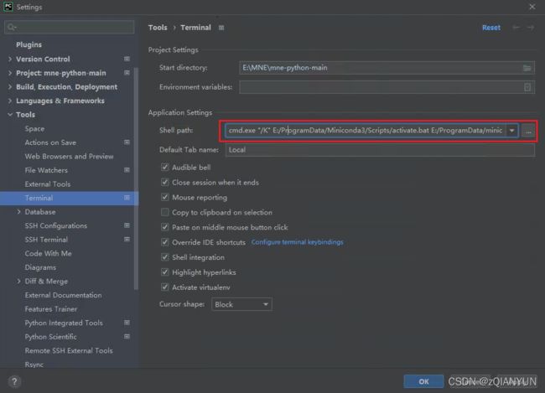Click project-level icon beside Terminal breadcrumb

pos(221,28)
